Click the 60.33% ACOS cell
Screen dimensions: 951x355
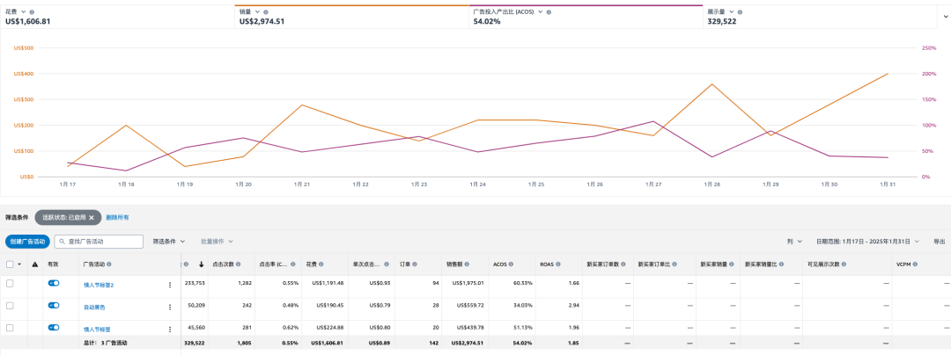(523, 282)
